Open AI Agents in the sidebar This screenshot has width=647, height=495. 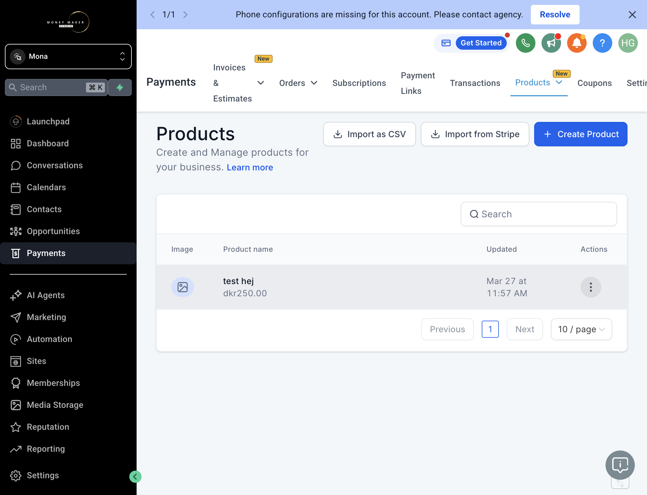pyautogui.click(x=68, y=295)
